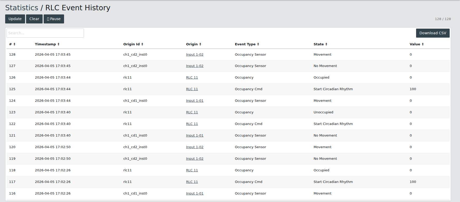This screenshot has height=202, width=460.
Task: Click the Update button
Action: [15, 19]
